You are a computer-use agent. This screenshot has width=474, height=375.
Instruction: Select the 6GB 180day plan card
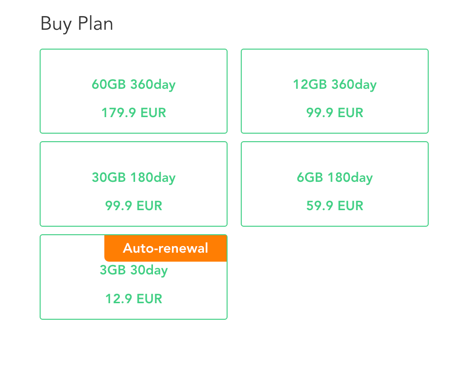pos(335,184)
